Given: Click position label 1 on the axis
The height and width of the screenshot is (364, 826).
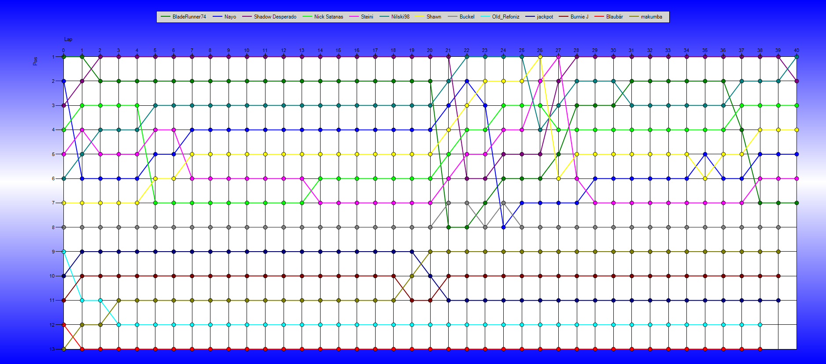Looking at the screenshot, I should 53,57.
